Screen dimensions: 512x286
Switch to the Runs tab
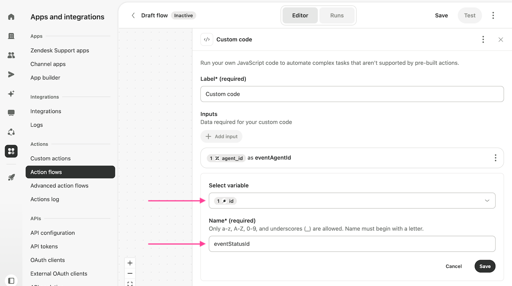pyautogui.click(x=337, y=16)
